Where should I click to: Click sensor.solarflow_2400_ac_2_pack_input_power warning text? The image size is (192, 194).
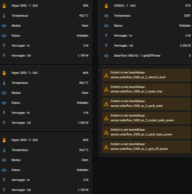[141, 135]
